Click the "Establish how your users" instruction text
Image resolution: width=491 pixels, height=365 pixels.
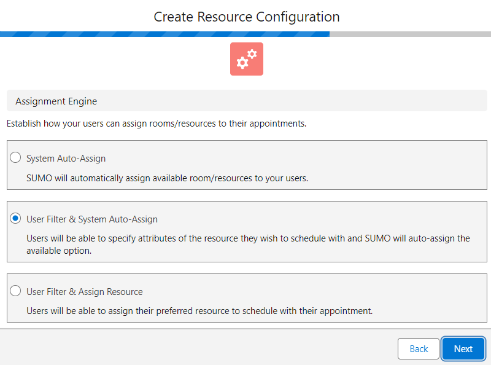[156, 124]
